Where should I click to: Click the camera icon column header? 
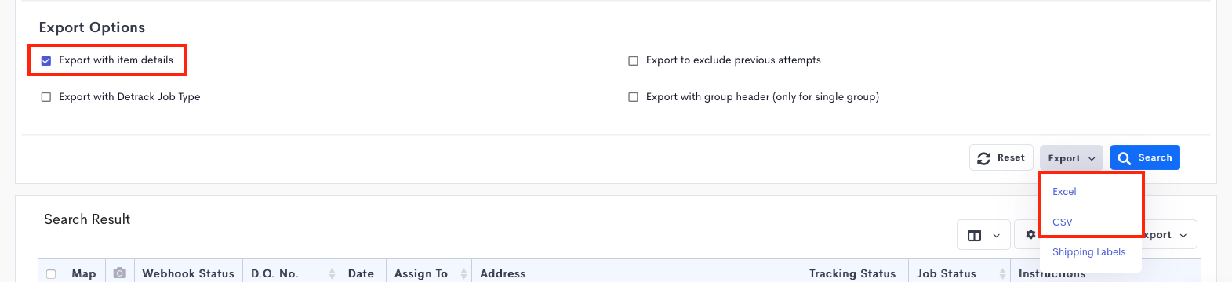point(119,273)
